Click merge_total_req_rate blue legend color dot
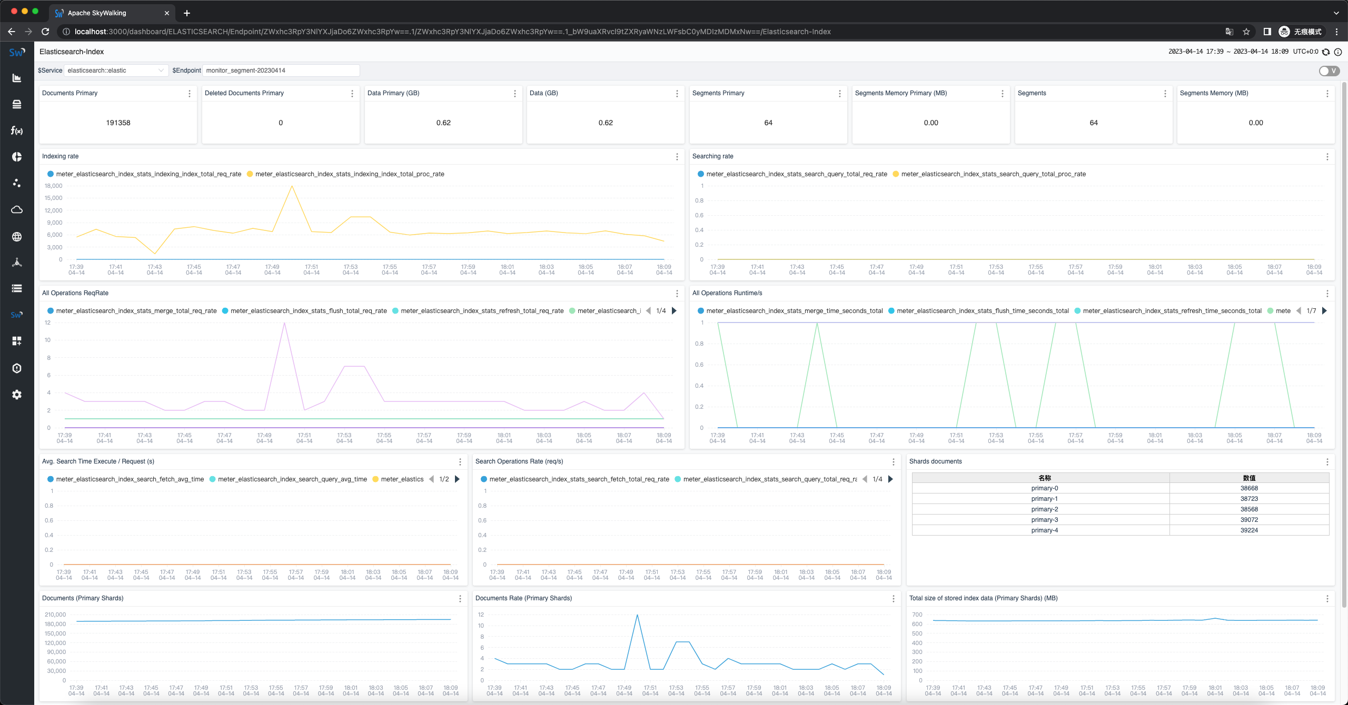Viewport: 1348px width, 705px height. pos(51,311)
